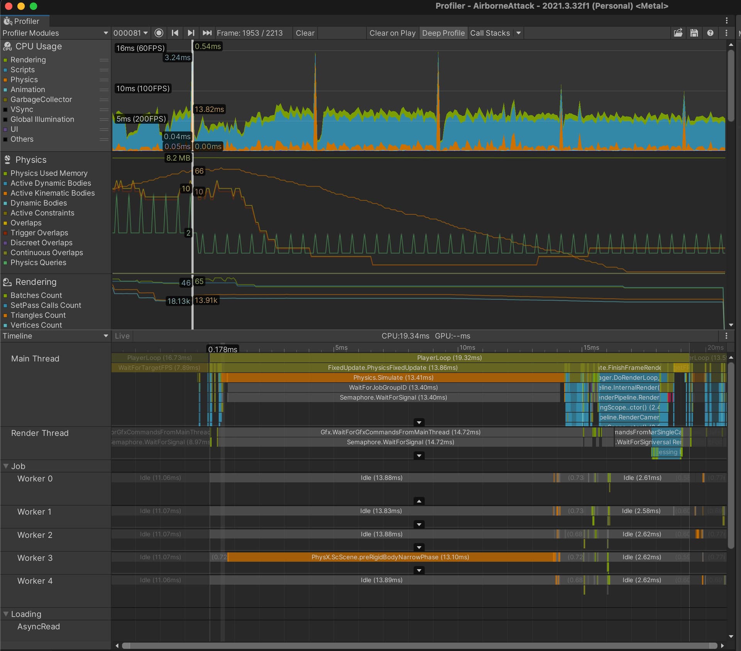Toggle the Deep Profile option
Viewport: 741px width, 651px height.
tap(443, 33)
